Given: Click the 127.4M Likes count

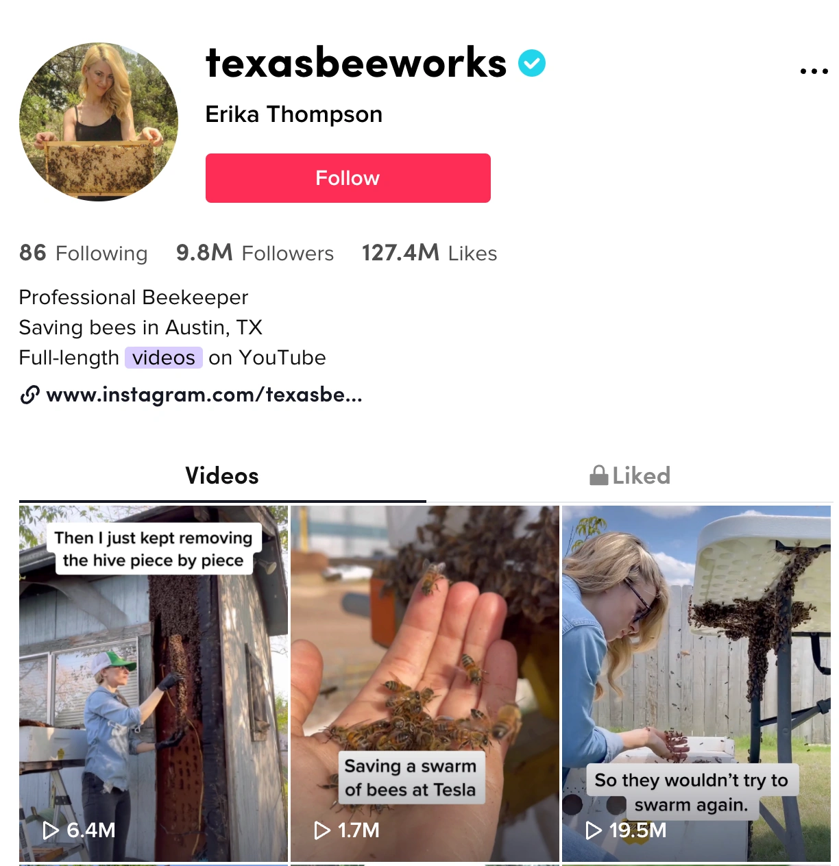Looking at the screenshot, I should pos(430,253).
